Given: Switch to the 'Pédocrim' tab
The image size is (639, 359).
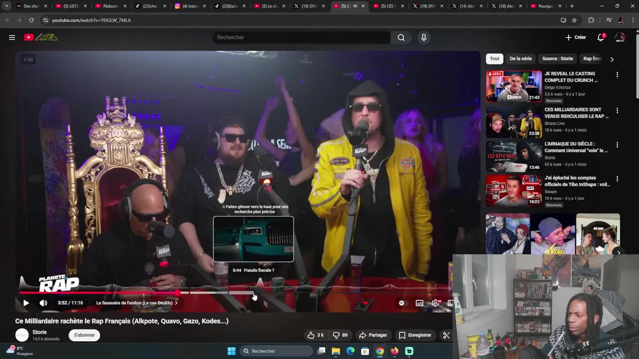Looking at the screenshot, I should 110,6.
